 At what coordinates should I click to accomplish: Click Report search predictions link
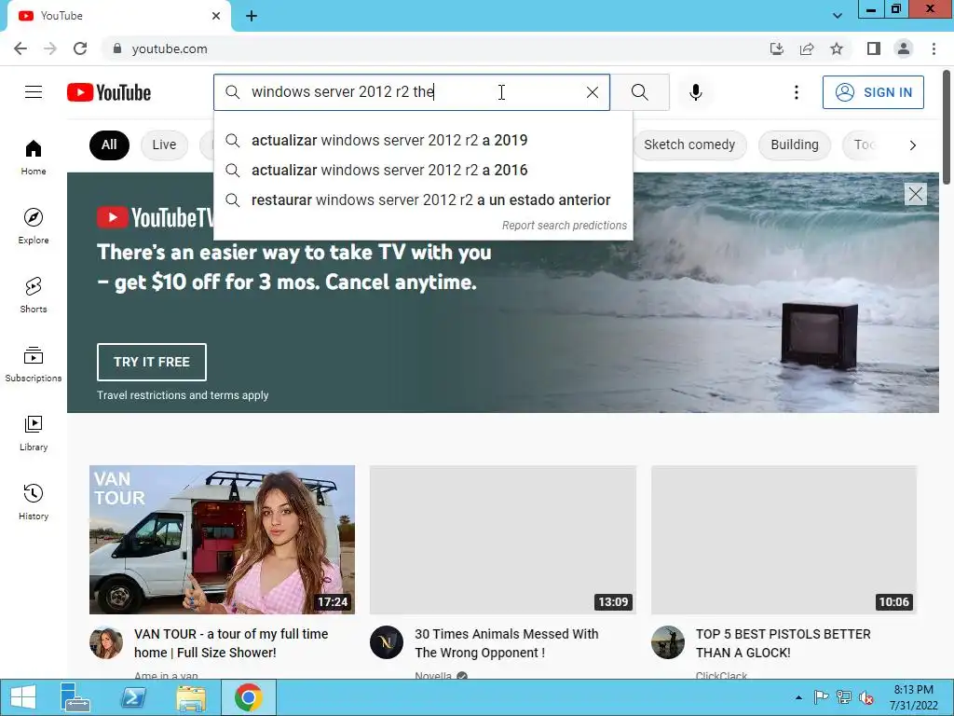[564, 226]
